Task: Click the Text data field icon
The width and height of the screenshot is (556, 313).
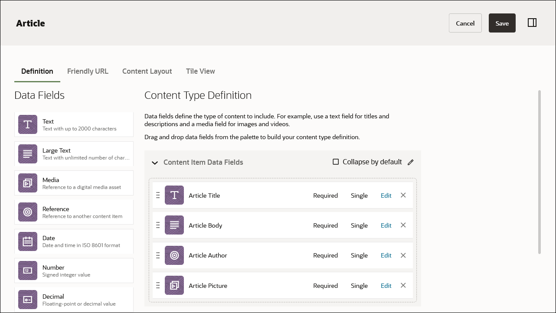Action: pyautogui.click(x=28, y=124)
